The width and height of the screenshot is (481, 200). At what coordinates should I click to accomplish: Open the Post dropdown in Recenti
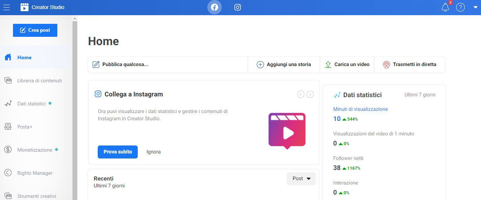301,179
